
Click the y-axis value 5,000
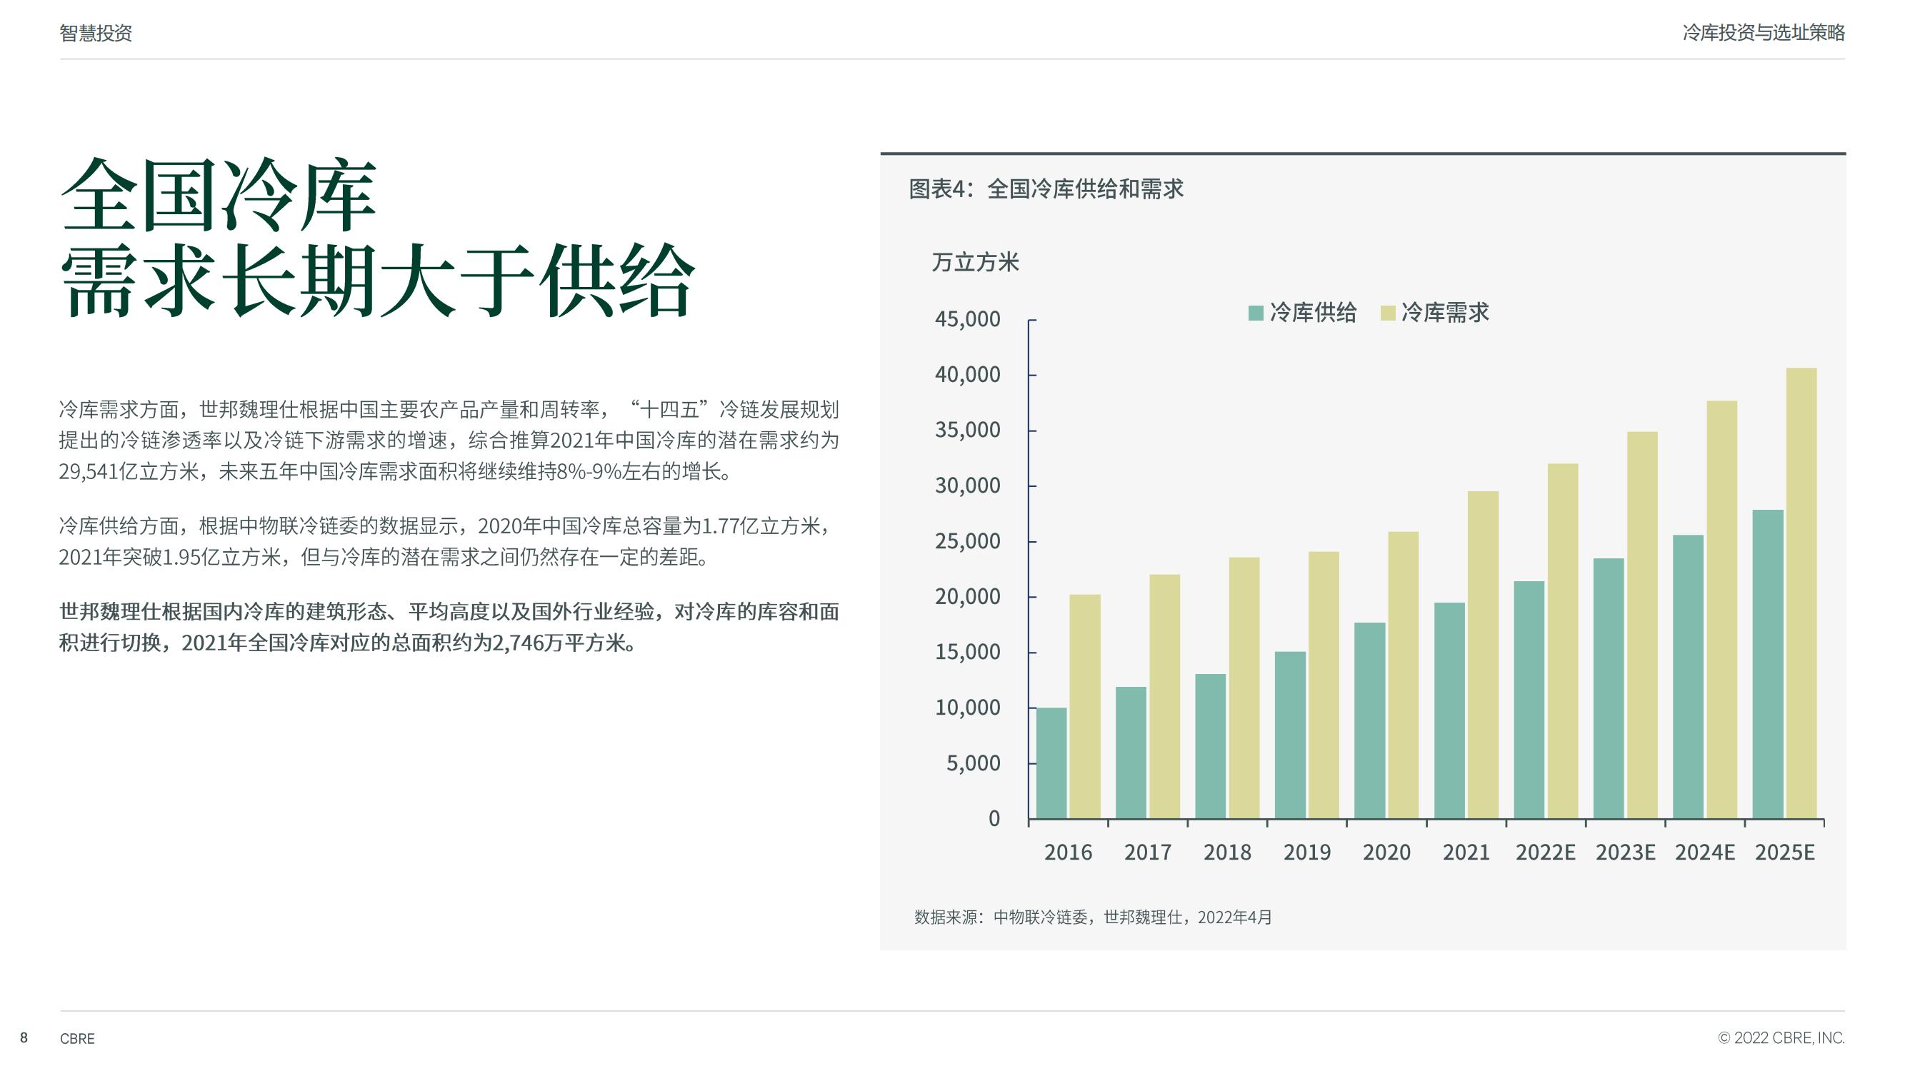coord(973,763)
